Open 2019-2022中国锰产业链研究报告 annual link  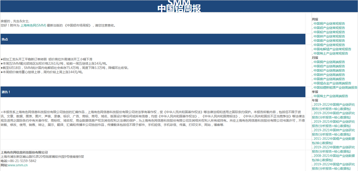point(333,166)
